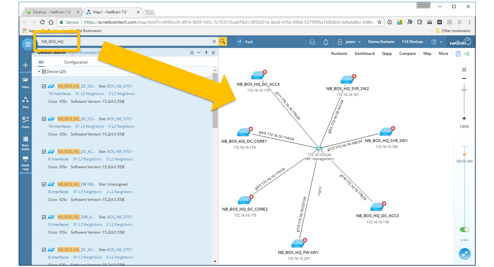Open the Qapp menu
Viewport: 494px width, 267px height.
[x=387, y=54]
